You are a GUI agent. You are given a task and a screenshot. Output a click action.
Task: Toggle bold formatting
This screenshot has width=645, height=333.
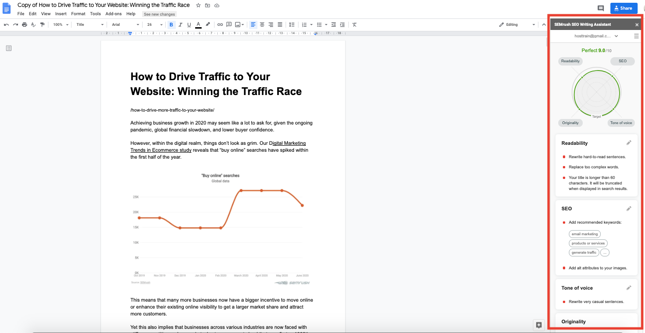171,24
